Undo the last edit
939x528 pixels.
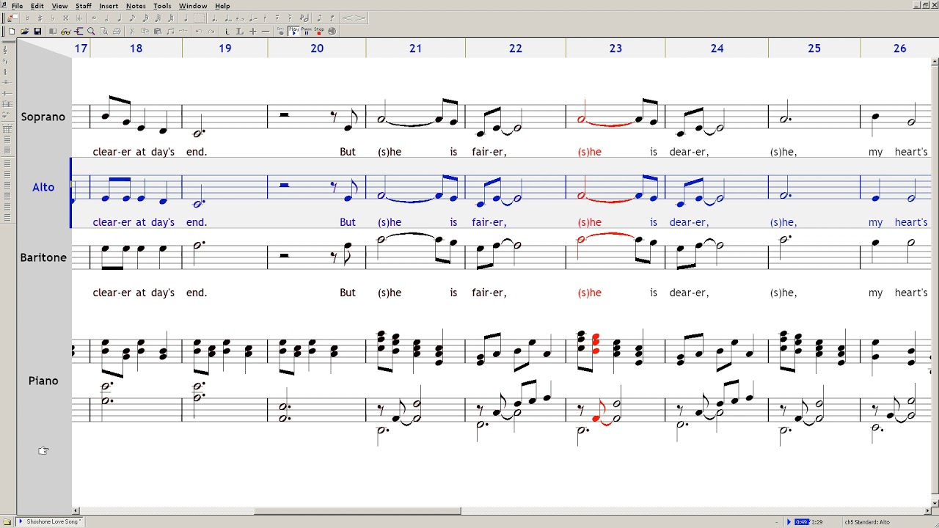[199, 32]
